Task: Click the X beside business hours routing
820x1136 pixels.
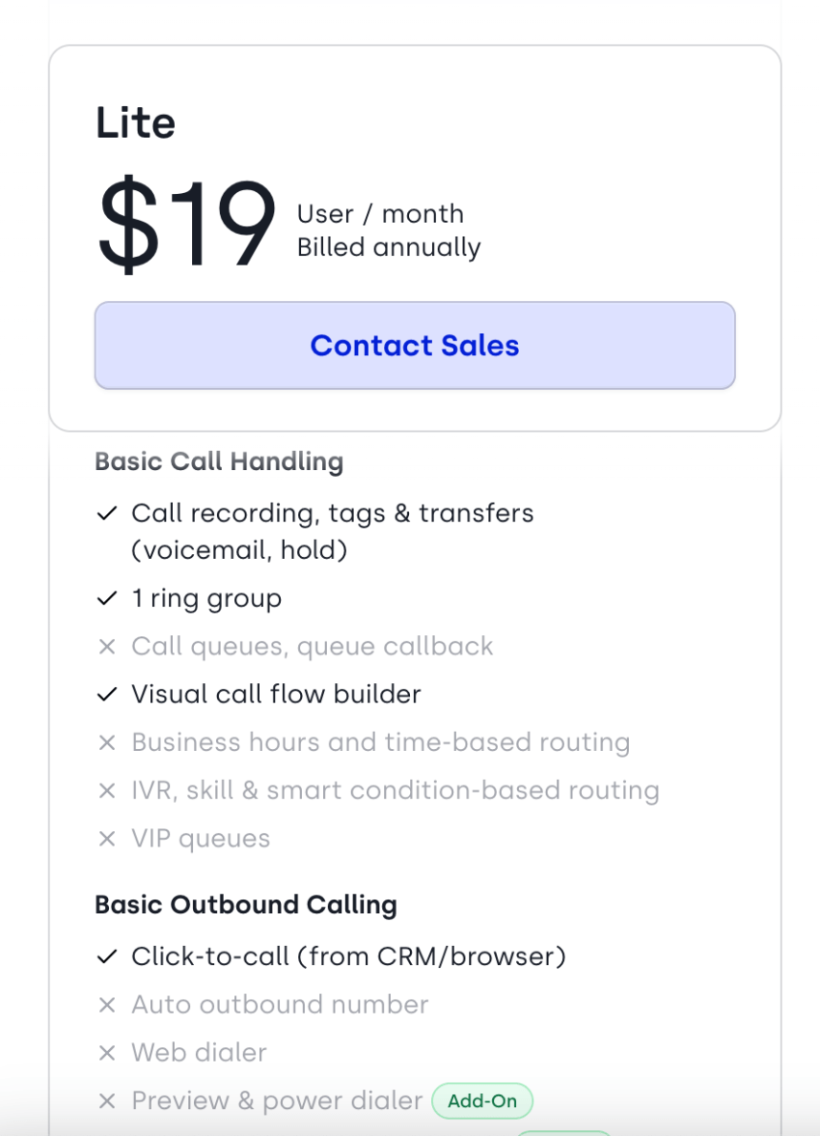Action: (107, 742)
